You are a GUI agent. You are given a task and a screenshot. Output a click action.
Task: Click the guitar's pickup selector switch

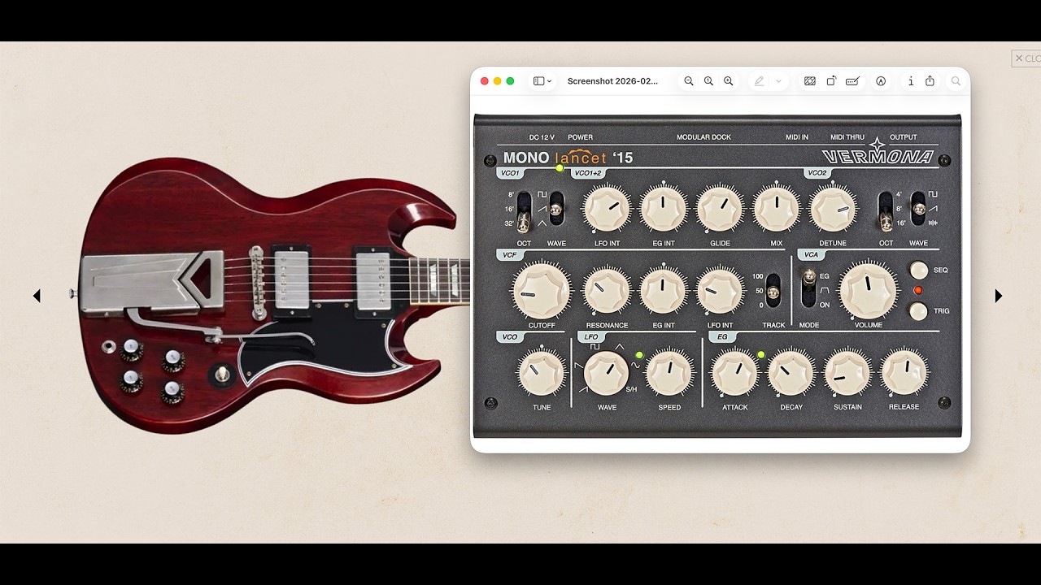click(221, 375)
